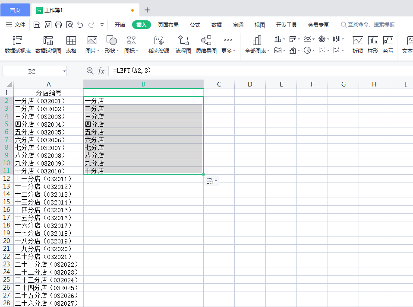
Task: Click cell B5 containing 四分店
Action: click(x=144, y=124)
